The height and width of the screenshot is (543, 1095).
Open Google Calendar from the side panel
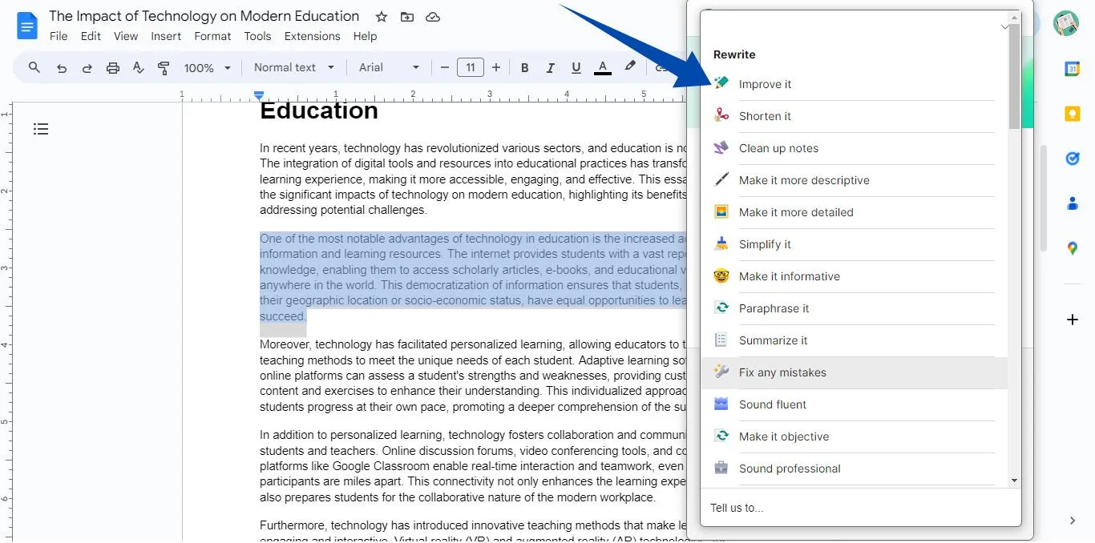coord(1072,70)
